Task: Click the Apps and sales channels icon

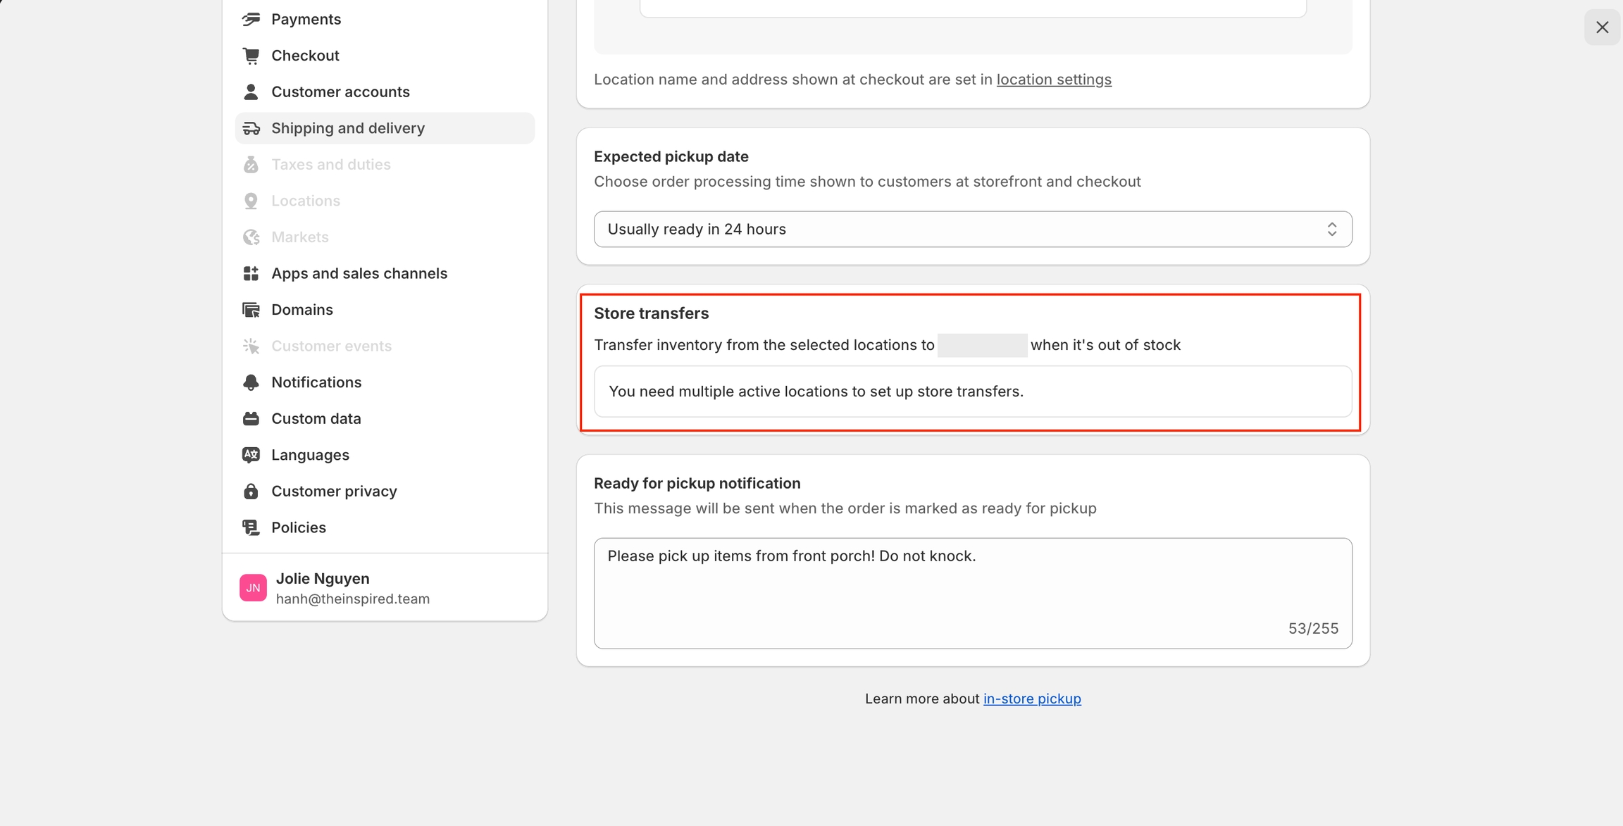Action: (x=251, y=273)
